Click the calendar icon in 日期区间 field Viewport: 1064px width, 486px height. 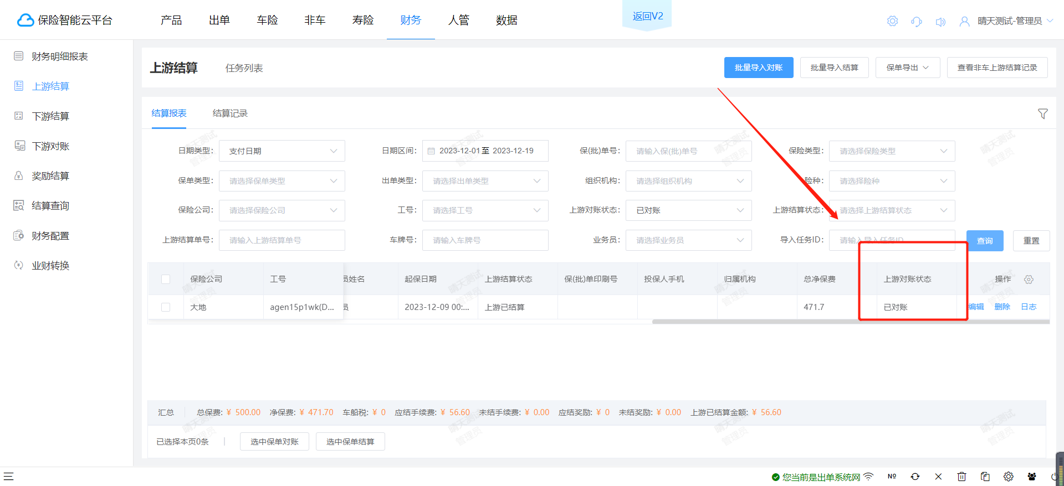[x=431, y=151]
